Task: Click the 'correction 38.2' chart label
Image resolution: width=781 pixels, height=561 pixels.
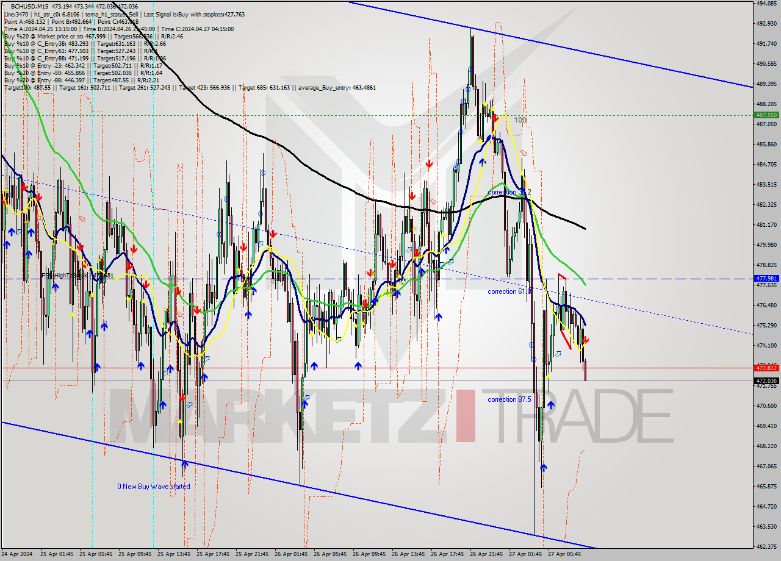Action: coord(509,192)
